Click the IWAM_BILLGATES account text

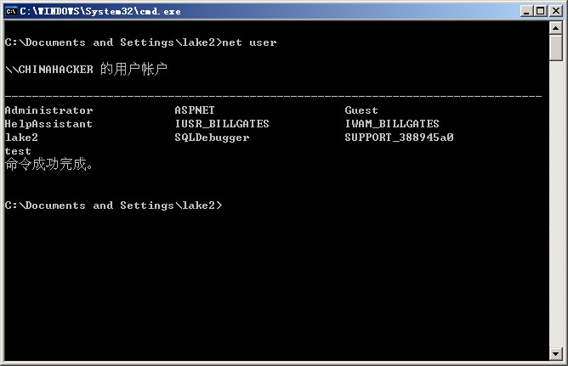(392, 124)
